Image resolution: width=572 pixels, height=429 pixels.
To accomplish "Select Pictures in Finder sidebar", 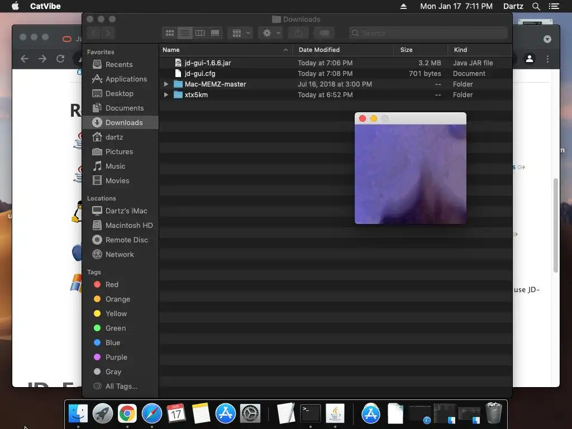I will point(121,152).
